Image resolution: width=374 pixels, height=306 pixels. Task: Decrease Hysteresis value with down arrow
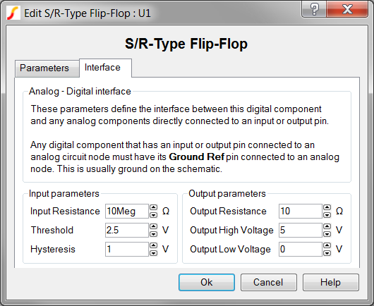pyautogui.click(x=153, y=253)
